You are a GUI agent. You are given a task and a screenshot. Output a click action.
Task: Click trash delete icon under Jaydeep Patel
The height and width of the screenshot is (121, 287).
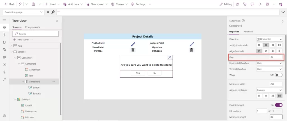click(x=192, y=50)
